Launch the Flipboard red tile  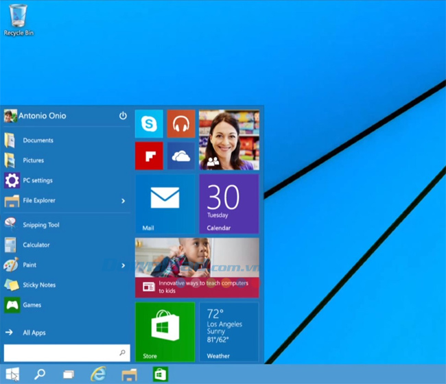[149, 156]
